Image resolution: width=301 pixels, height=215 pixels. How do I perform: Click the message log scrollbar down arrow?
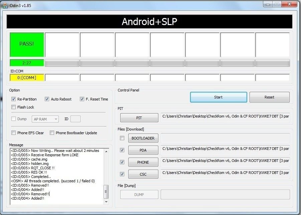pos(106,202)
